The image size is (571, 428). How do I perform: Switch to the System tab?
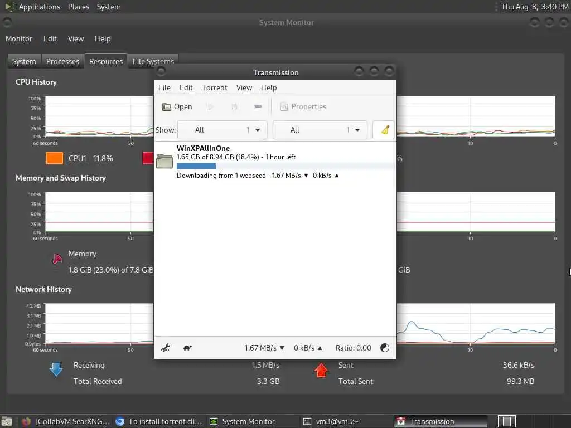tap(24, 61)
